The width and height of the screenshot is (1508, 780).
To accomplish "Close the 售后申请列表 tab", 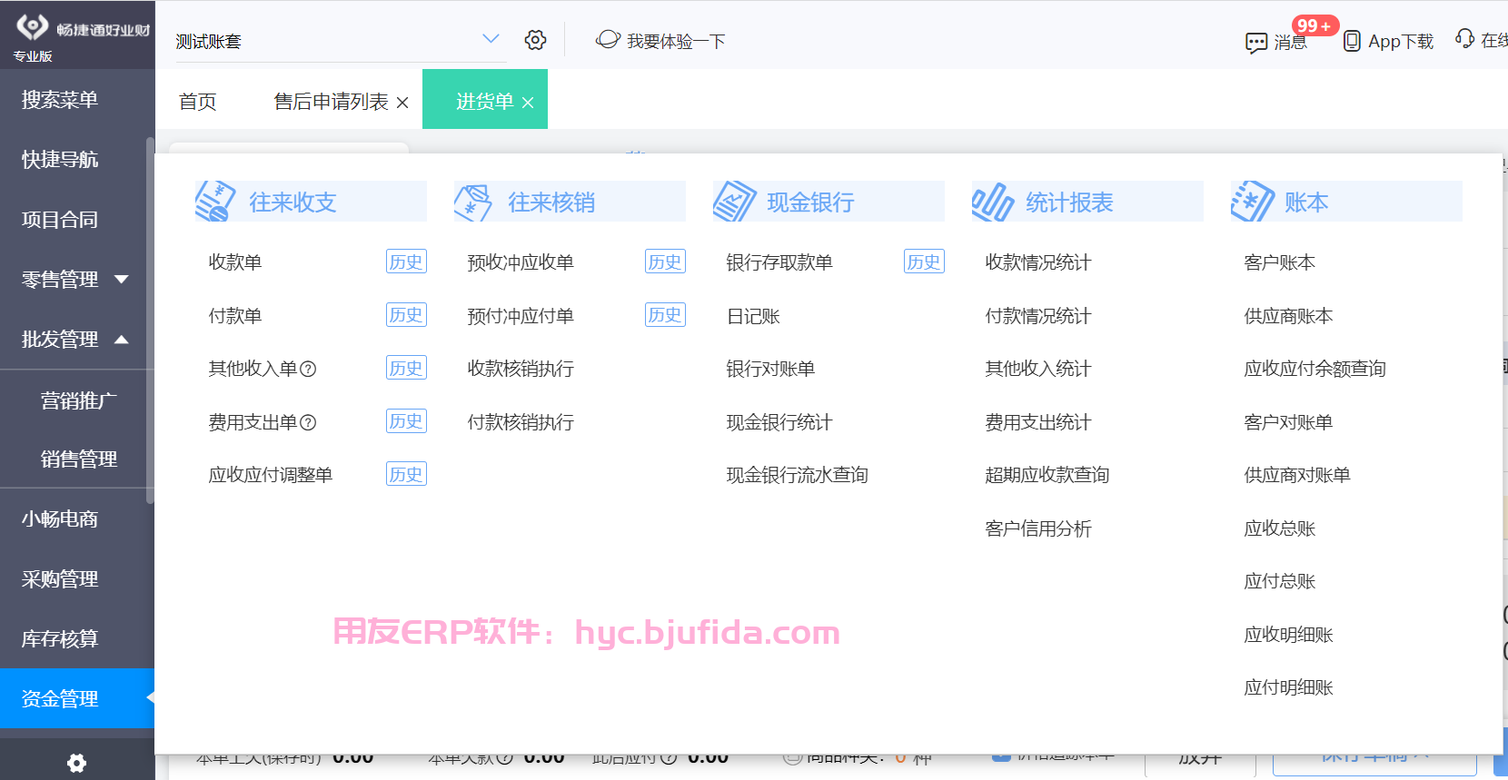I will (x=402, y=103).
